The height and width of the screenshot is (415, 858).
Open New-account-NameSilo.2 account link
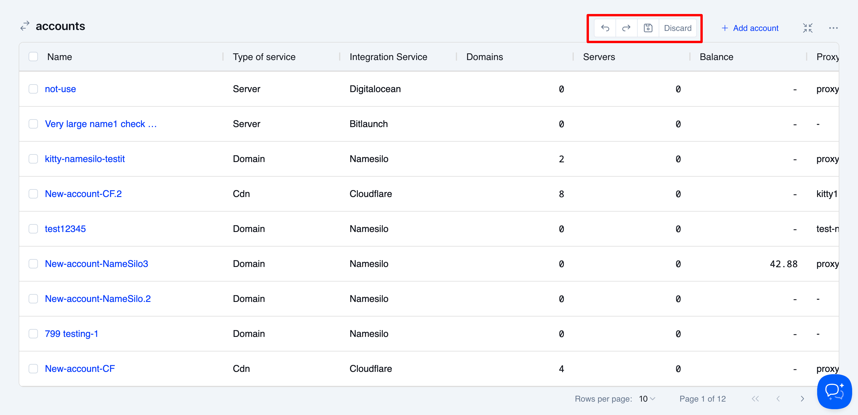97,299
